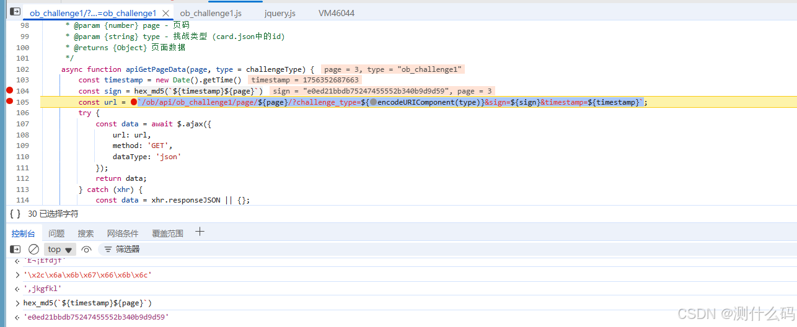Toggle breakpoint on line 113
797x327 pixels.
23,190
